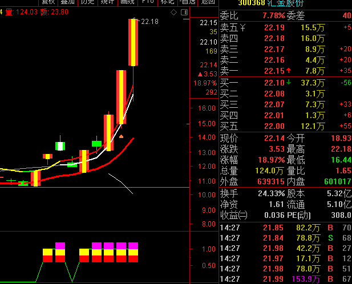This screenshot has width=352, height=284.
Task: Click the 标记 mark button
Action: 168,2
